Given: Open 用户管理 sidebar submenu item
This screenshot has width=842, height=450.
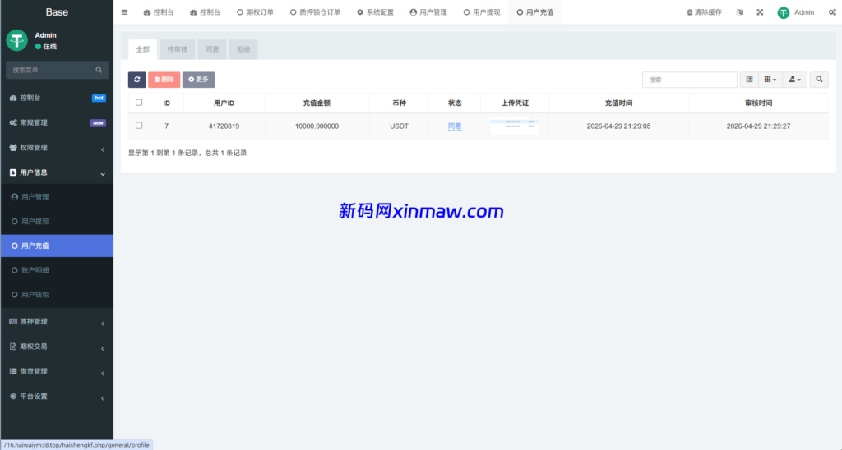Looking at the screenshot, I should 57,197.
